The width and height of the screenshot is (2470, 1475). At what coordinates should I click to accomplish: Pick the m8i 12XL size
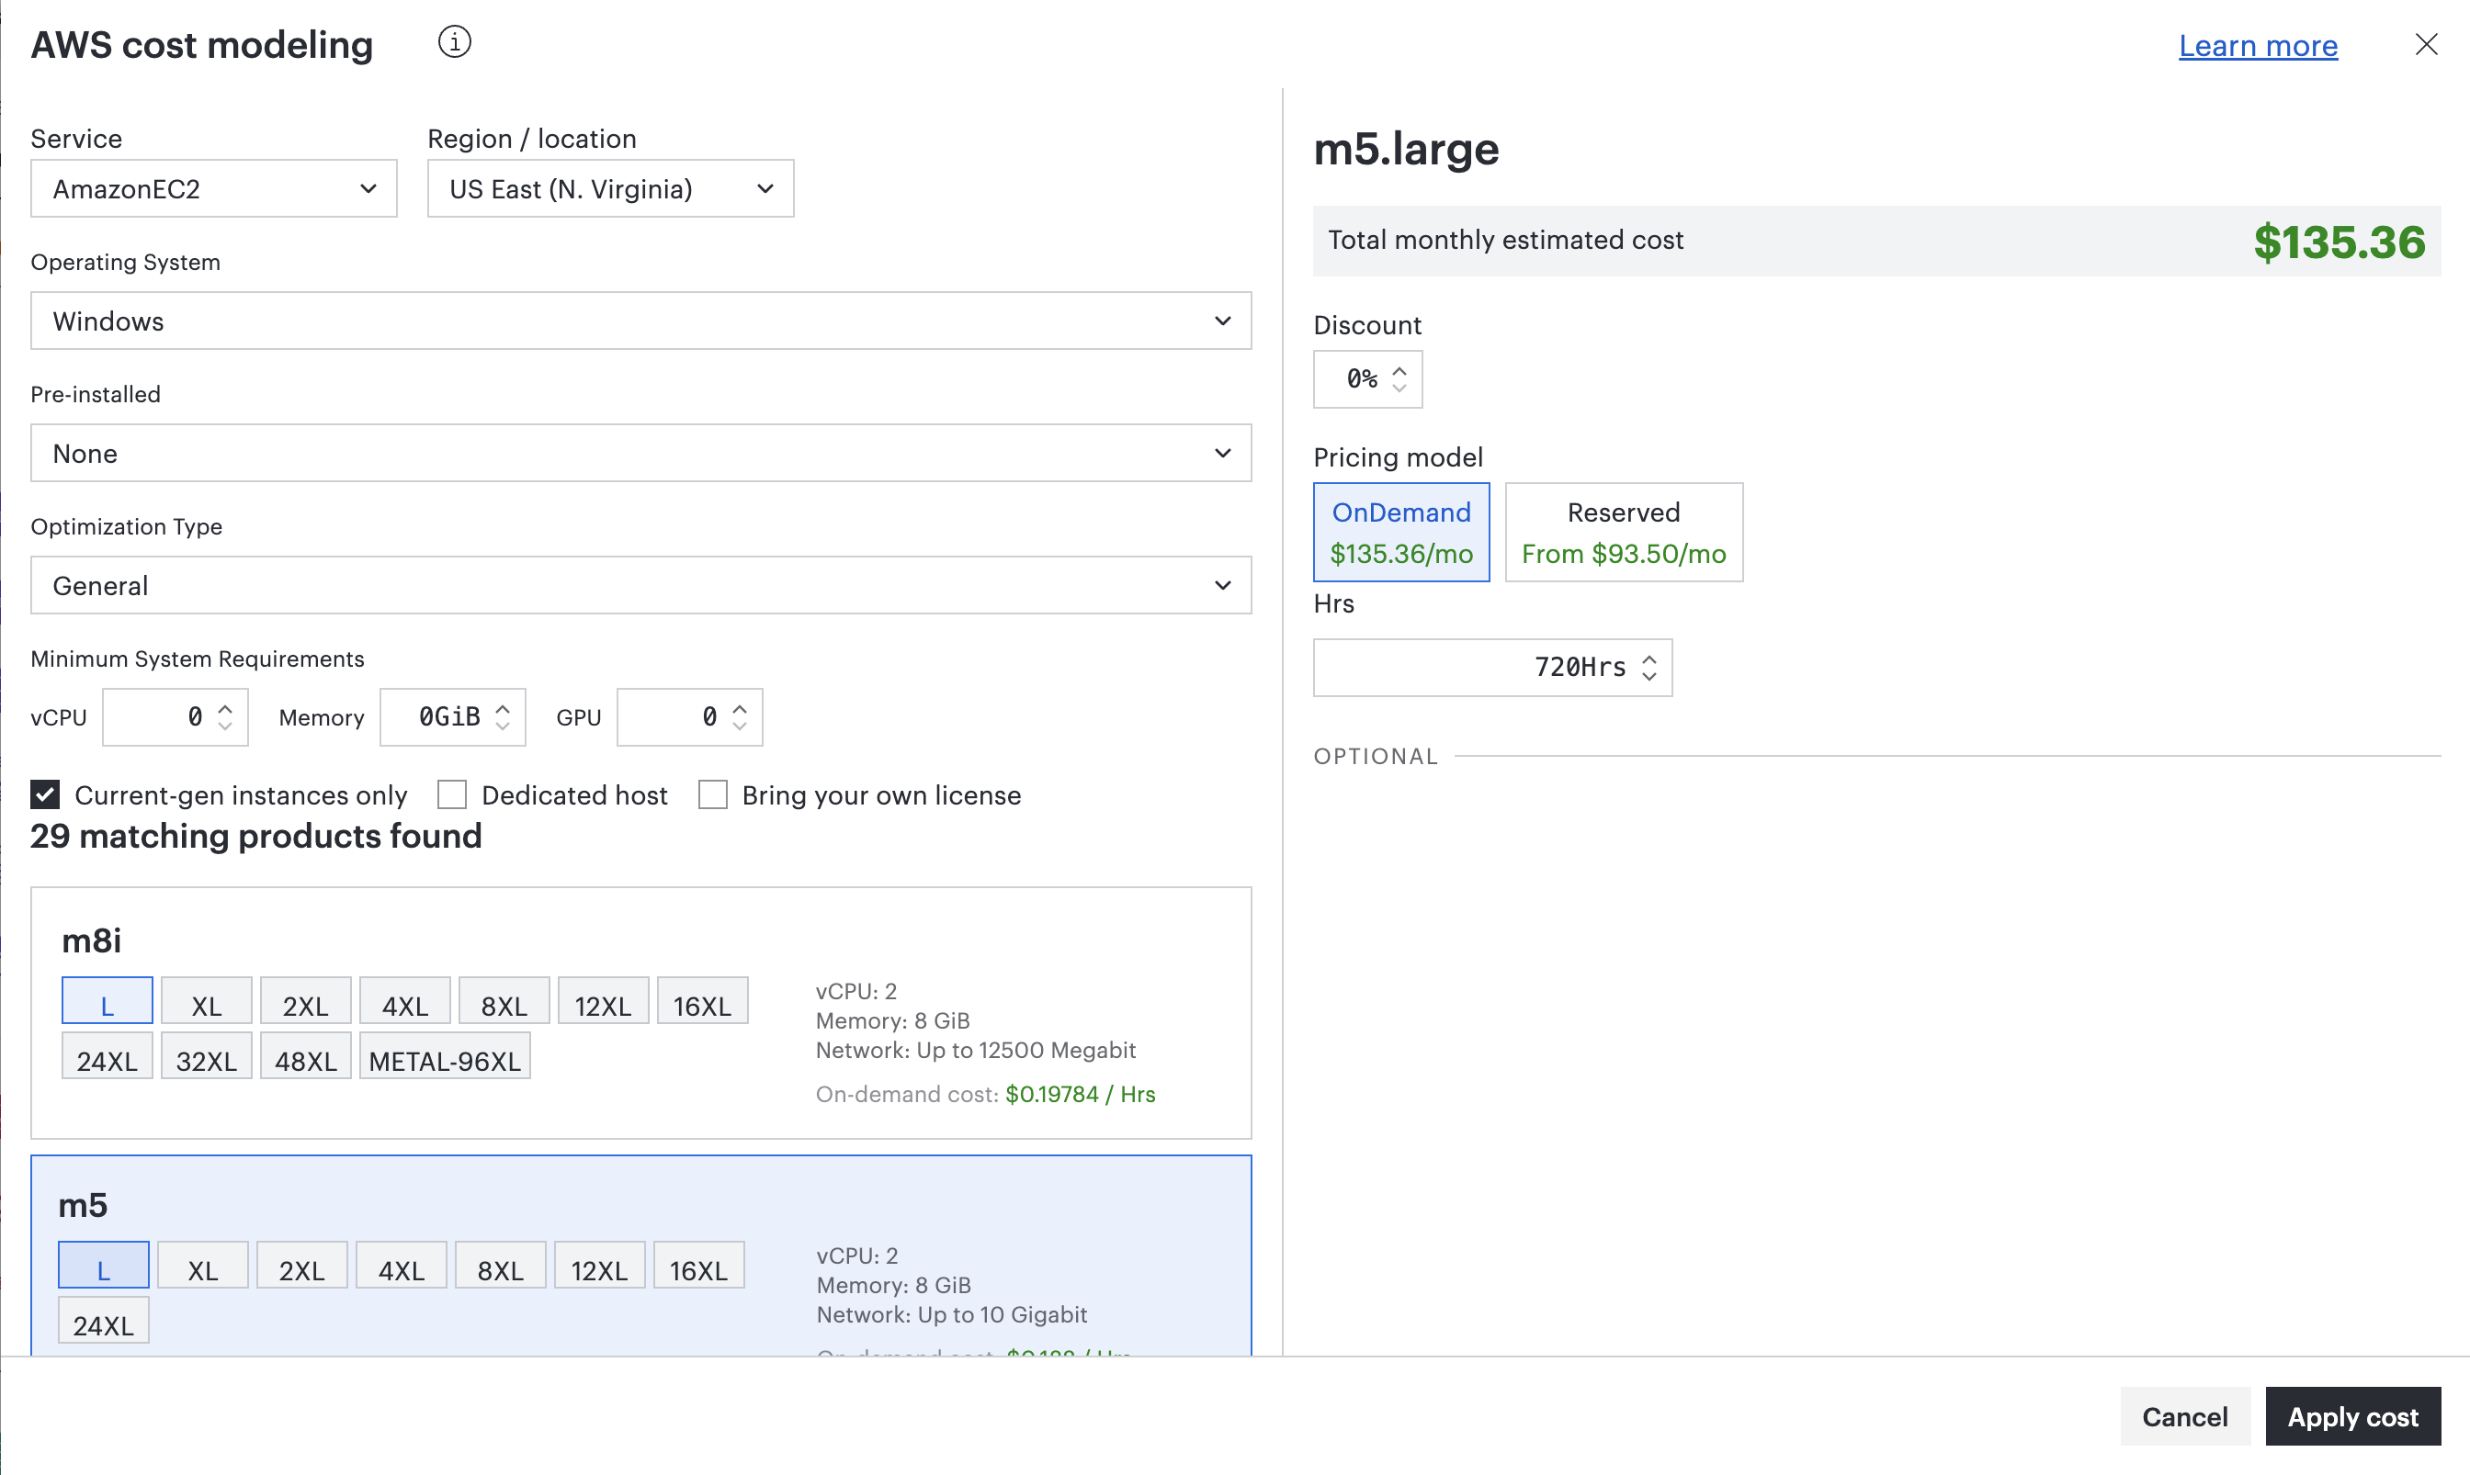604,1001
